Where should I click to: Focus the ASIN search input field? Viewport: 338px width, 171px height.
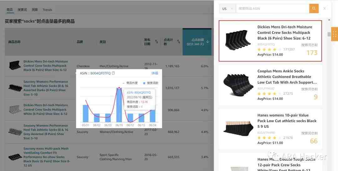tap(273, 9)
